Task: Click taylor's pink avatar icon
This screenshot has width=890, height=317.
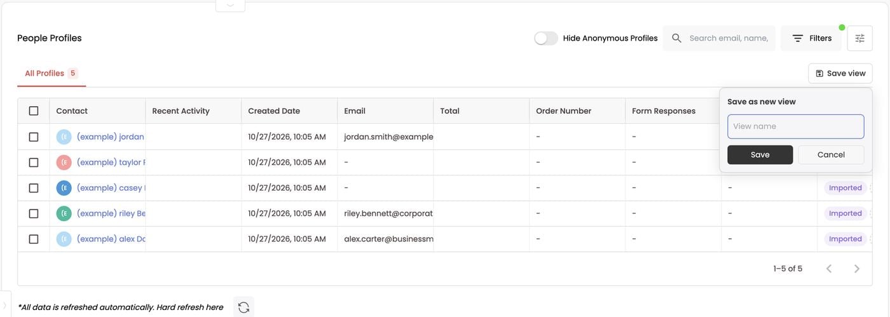Action: point(64,163)
